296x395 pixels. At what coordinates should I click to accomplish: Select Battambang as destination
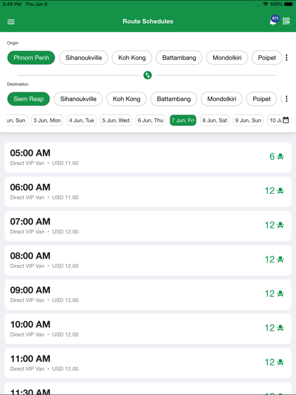coord(174,99)
